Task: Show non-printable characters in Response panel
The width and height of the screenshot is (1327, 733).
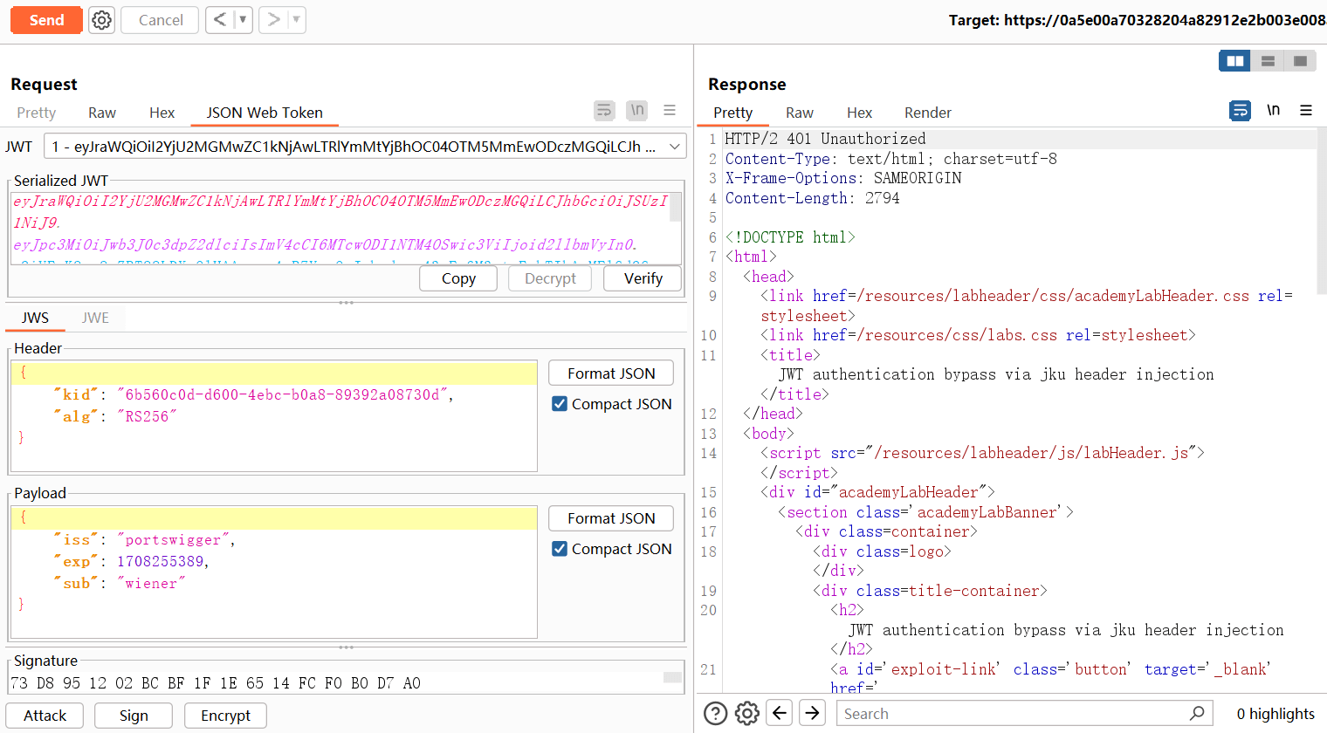Action: click(1274, 111)
